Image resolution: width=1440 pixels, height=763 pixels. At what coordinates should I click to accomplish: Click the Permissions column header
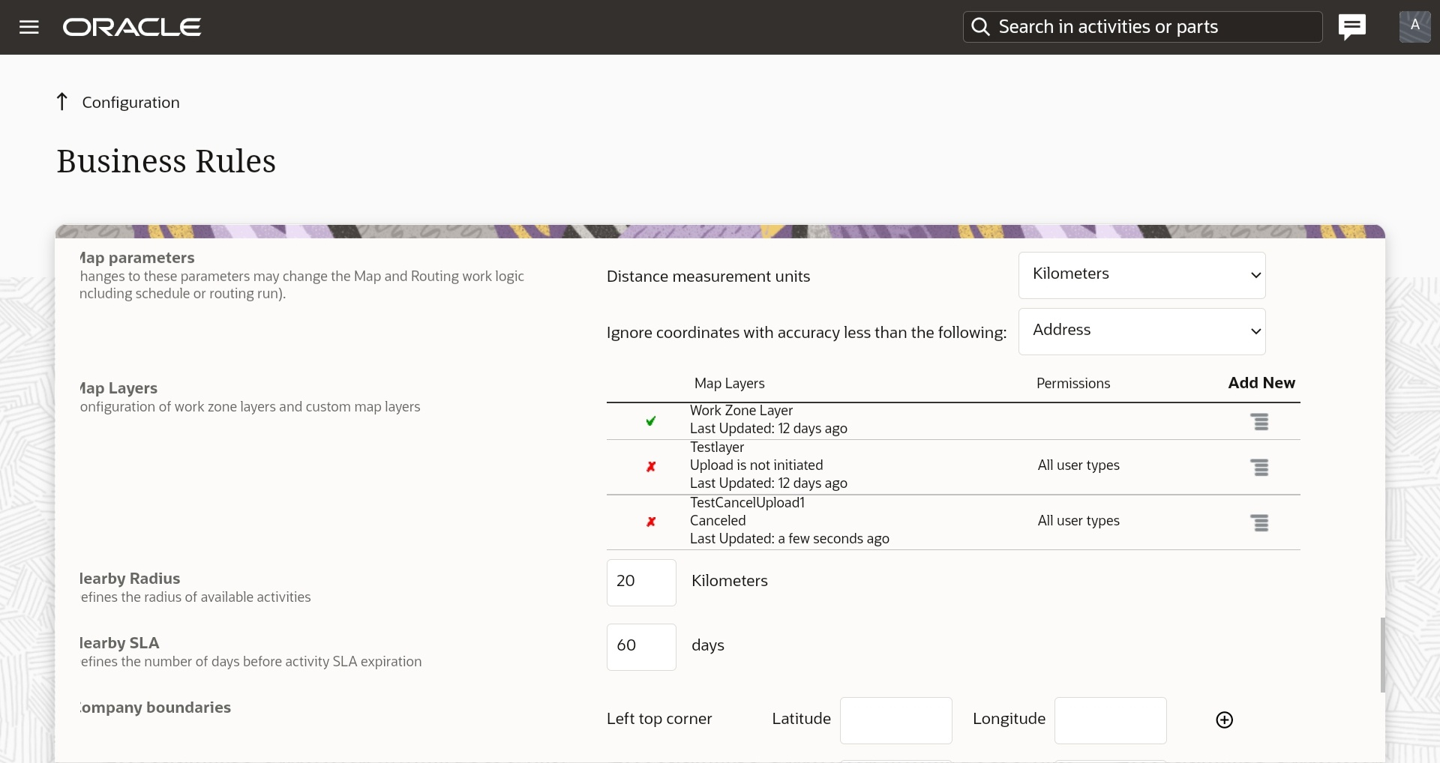click(x=1073, y=384)
